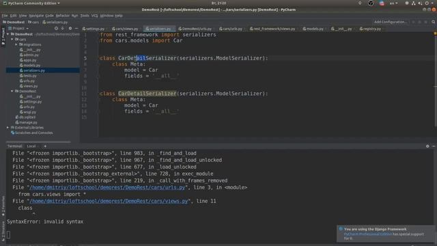Image resolution: width=437 pixels, height=246 pixels.
Task: Collapse the DemoRest root project node
Action: pos(8,34)
